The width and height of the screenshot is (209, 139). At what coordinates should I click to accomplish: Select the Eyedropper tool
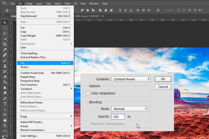(5, 50)
